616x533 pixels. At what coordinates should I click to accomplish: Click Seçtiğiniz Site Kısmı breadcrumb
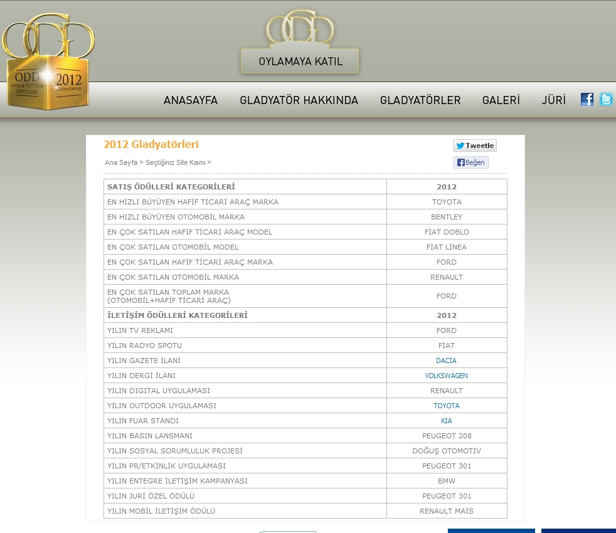coord(176,162)
